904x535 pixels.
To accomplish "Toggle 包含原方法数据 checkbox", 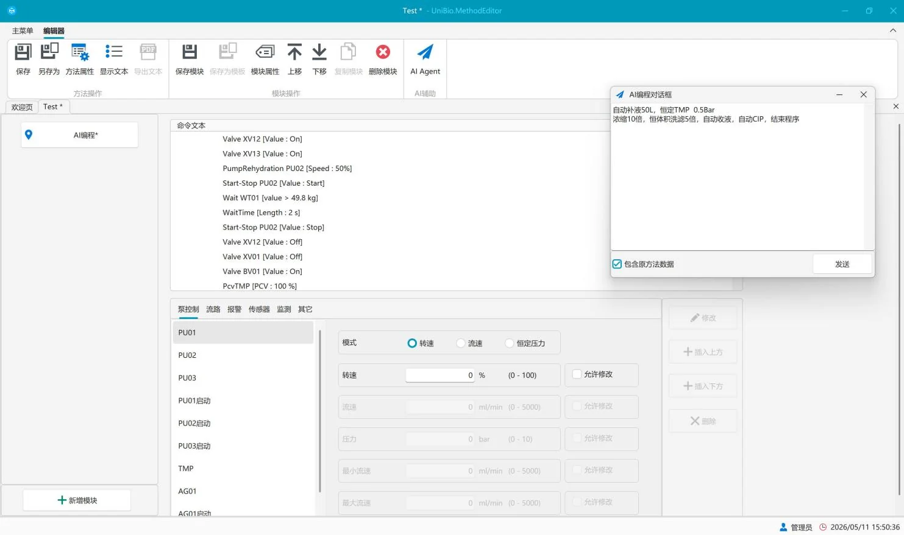I will 617,264.
